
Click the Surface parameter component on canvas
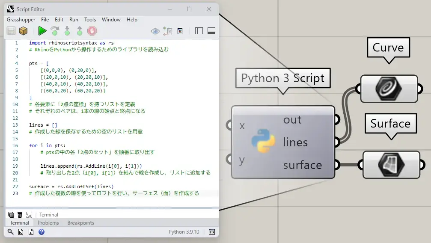tap(392, 165)
